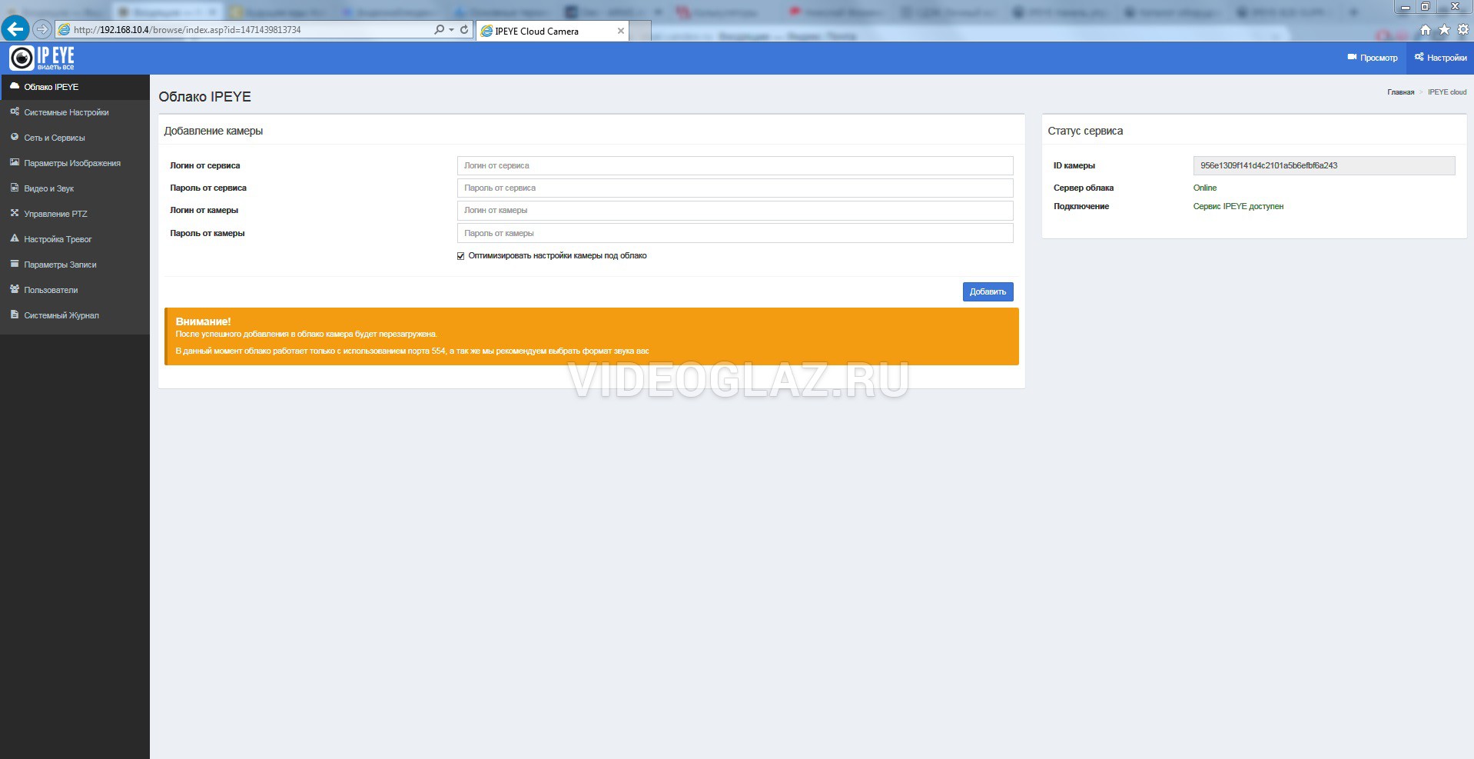Click the warning icon beside Настройка Тревог
Image resolution: width=1474 pixels, height=759 pixels.
coord(15,238)
